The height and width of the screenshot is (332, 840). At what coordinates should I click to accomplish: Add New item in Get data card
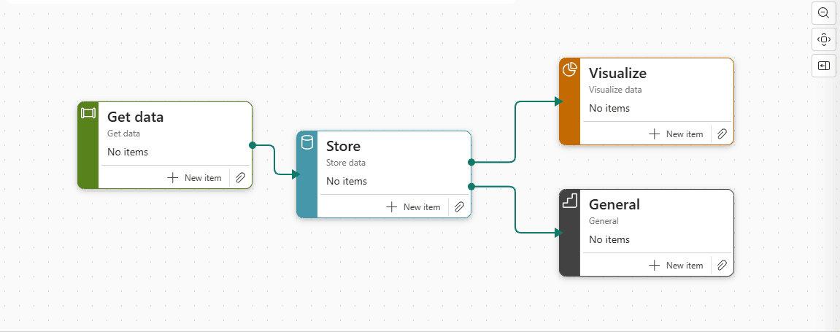194,178
